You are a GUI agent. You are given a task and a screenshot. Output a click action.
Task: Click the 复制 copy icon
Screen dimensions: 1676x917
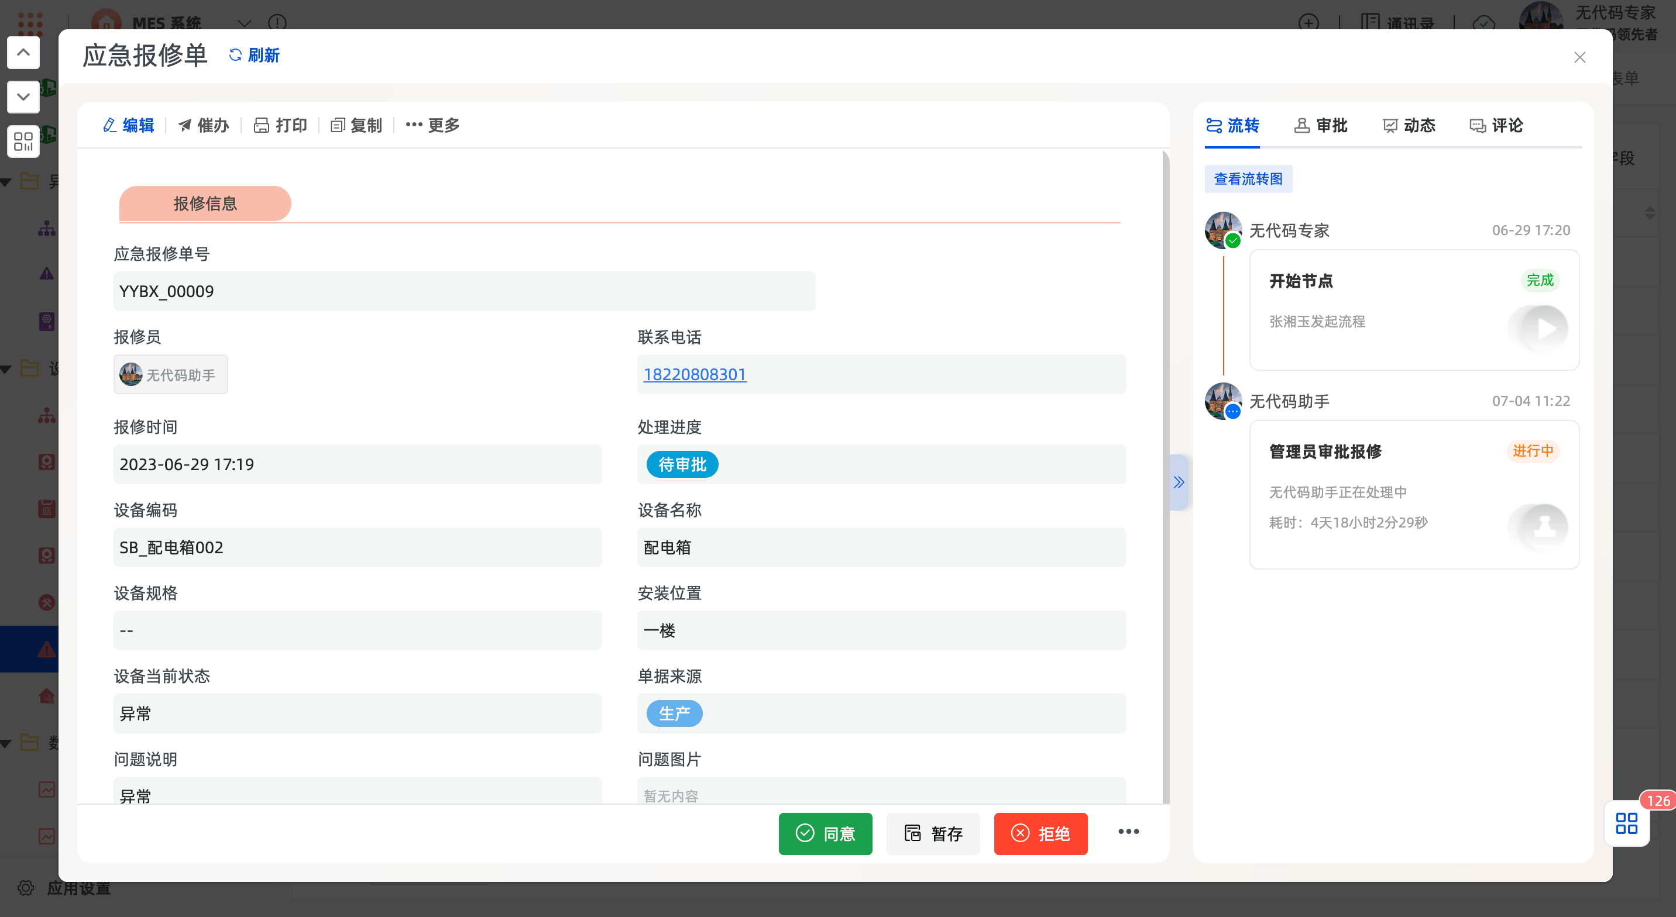pos(337,125)
